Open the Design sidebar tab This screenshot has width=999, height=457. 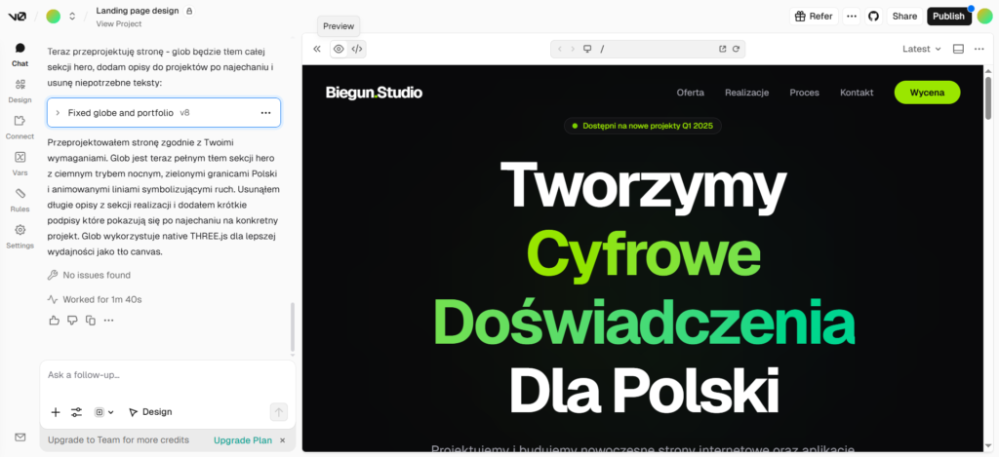pyautogui.click(x=20, y=91)
